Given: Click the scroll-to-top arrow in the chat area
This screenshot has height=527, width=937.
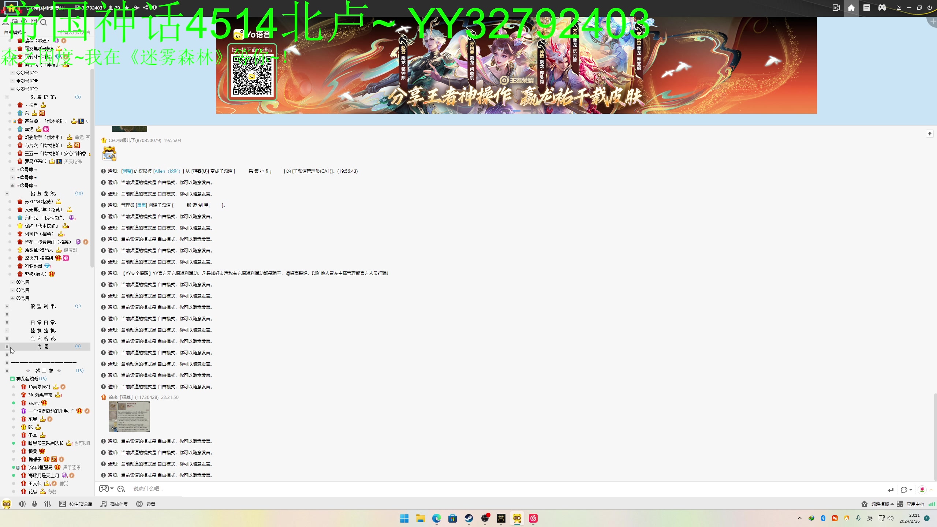Looking at the screenshot, I should pos(930,134).
